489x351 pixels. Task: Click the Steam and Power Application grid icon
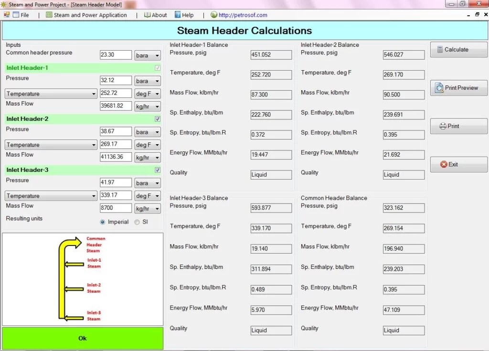pos(49,15)
